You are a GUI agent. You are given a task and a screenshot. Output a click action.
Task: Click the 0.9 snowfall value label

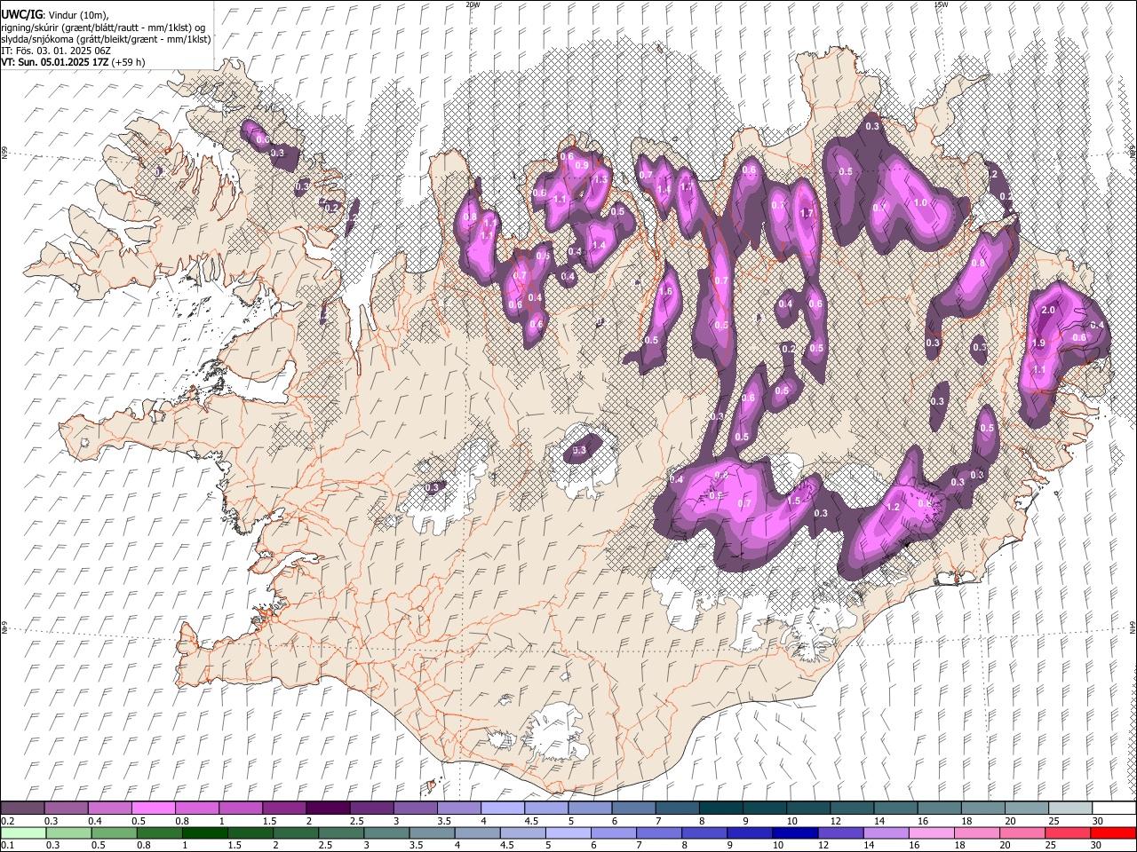[582, 165]
